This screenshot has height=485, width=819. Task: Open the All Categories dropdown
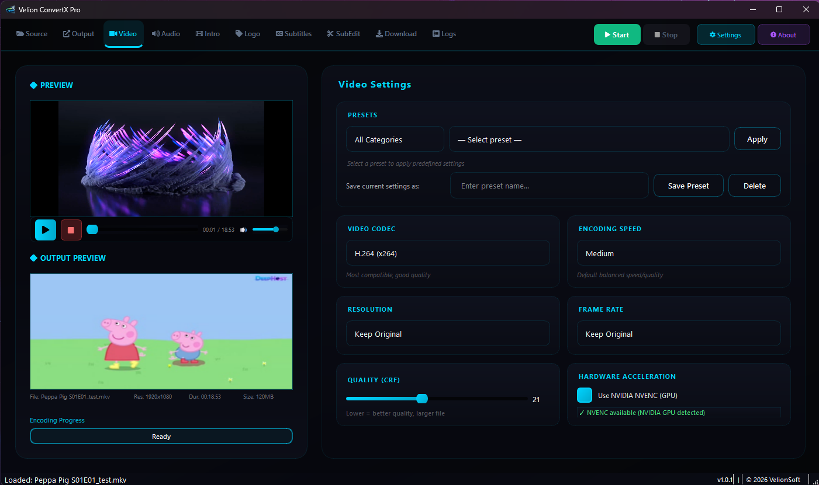coord(395,139)
